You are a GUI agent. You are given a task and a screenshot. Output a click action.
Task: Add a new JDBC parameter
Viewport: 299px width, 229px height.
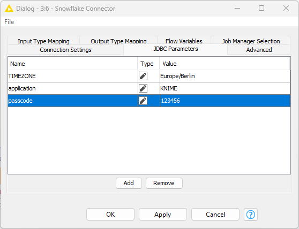tap(129, 183)
